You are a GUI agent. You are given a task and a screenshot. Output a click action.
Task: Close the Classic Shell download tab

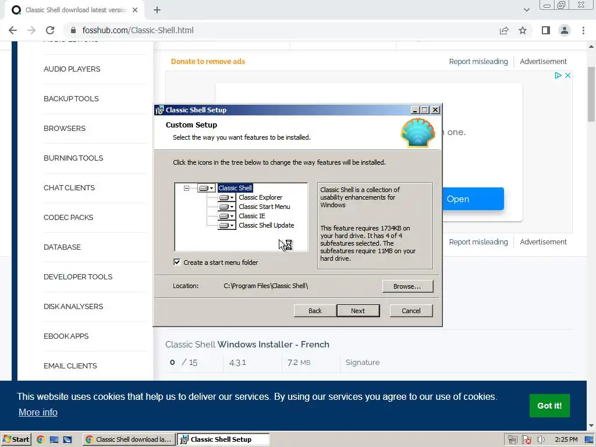tap(135, 10)
